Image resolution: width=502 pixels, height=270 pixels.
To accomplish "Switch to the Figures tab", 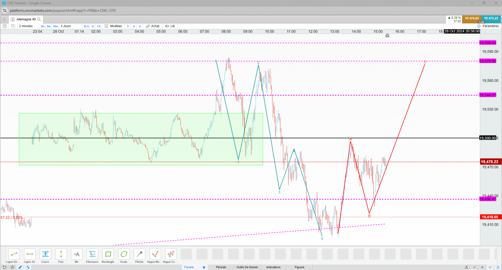I will coord(300,267).
